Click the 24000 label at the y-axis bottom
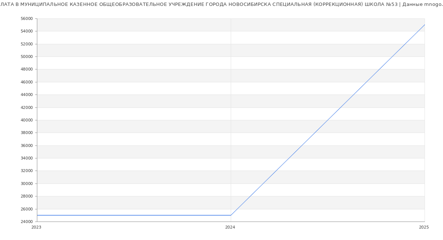 pyautogui.click(x=27, y=222)
